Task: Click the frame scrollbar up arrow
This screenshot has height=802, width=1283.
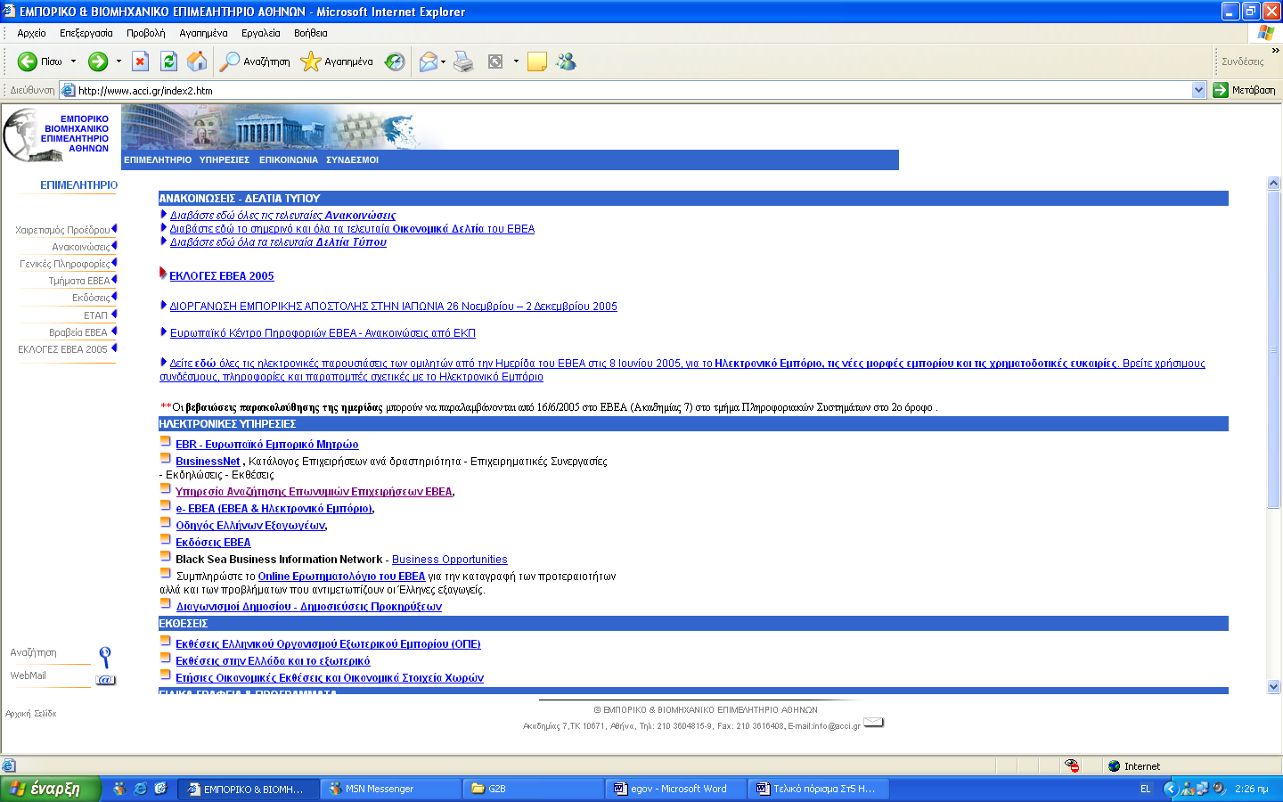Action: point(1273,183)
